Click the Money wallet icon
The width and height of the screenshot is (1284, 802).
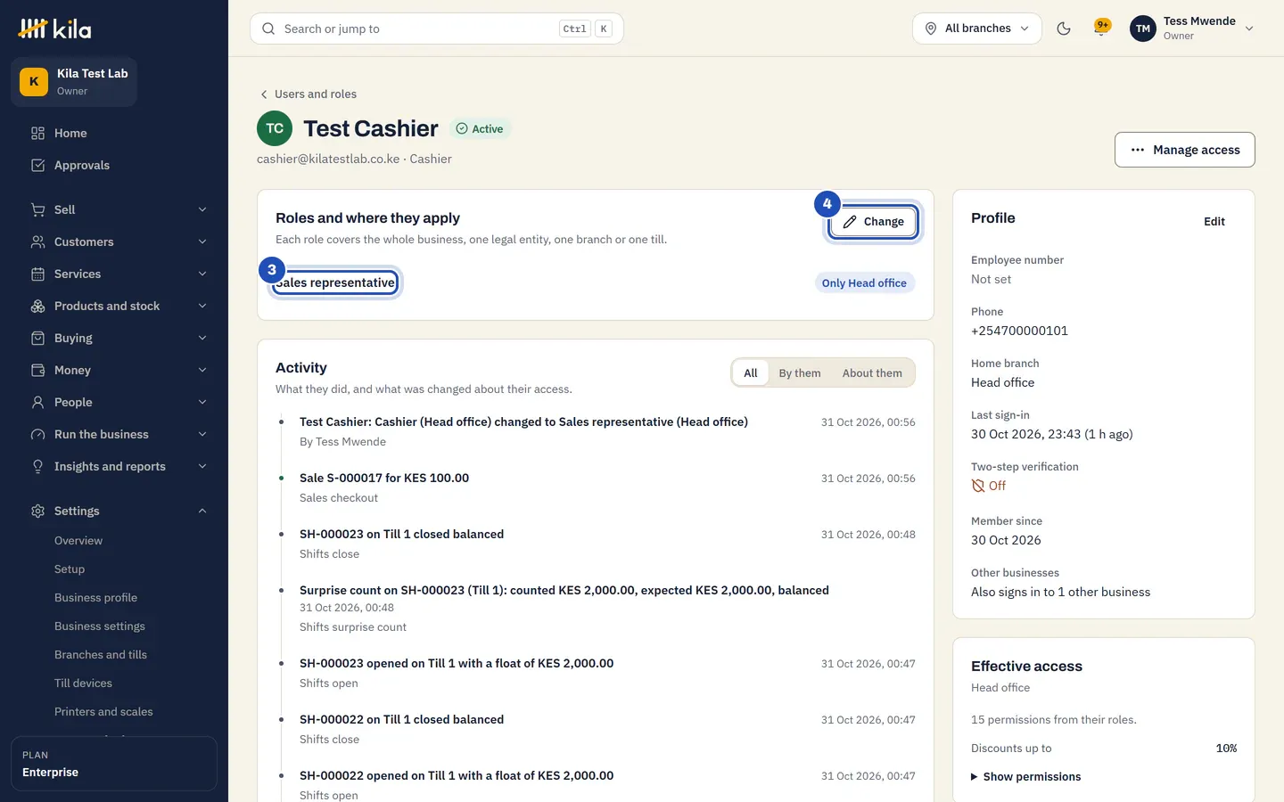(37, 370)
